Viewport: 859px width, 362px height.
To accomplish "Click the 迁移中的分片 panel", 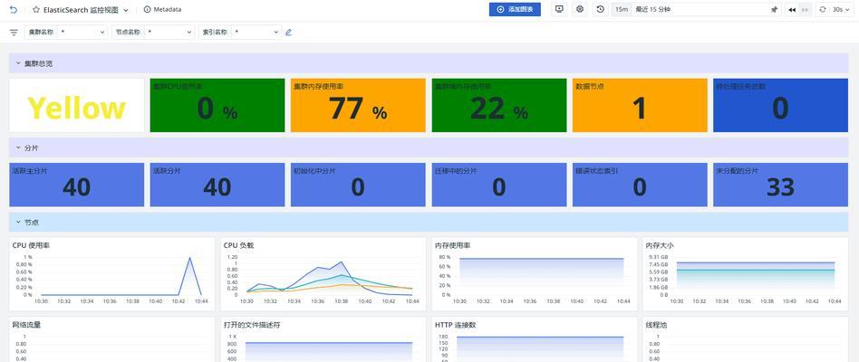I will click(499, 185).
